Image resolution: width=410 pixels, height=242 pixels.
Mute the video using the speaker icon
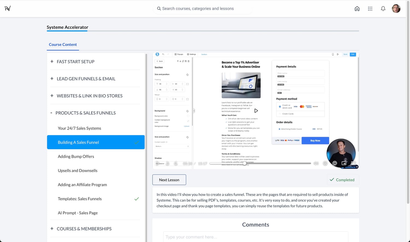point(316,163)
